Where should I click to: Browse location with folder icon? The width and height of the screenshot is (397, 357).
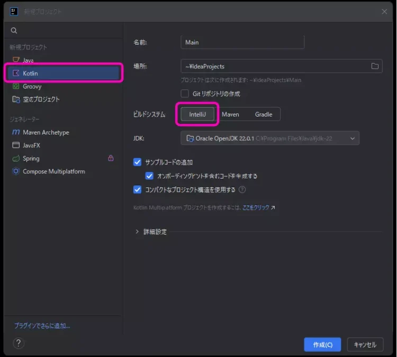click(375, 66)
